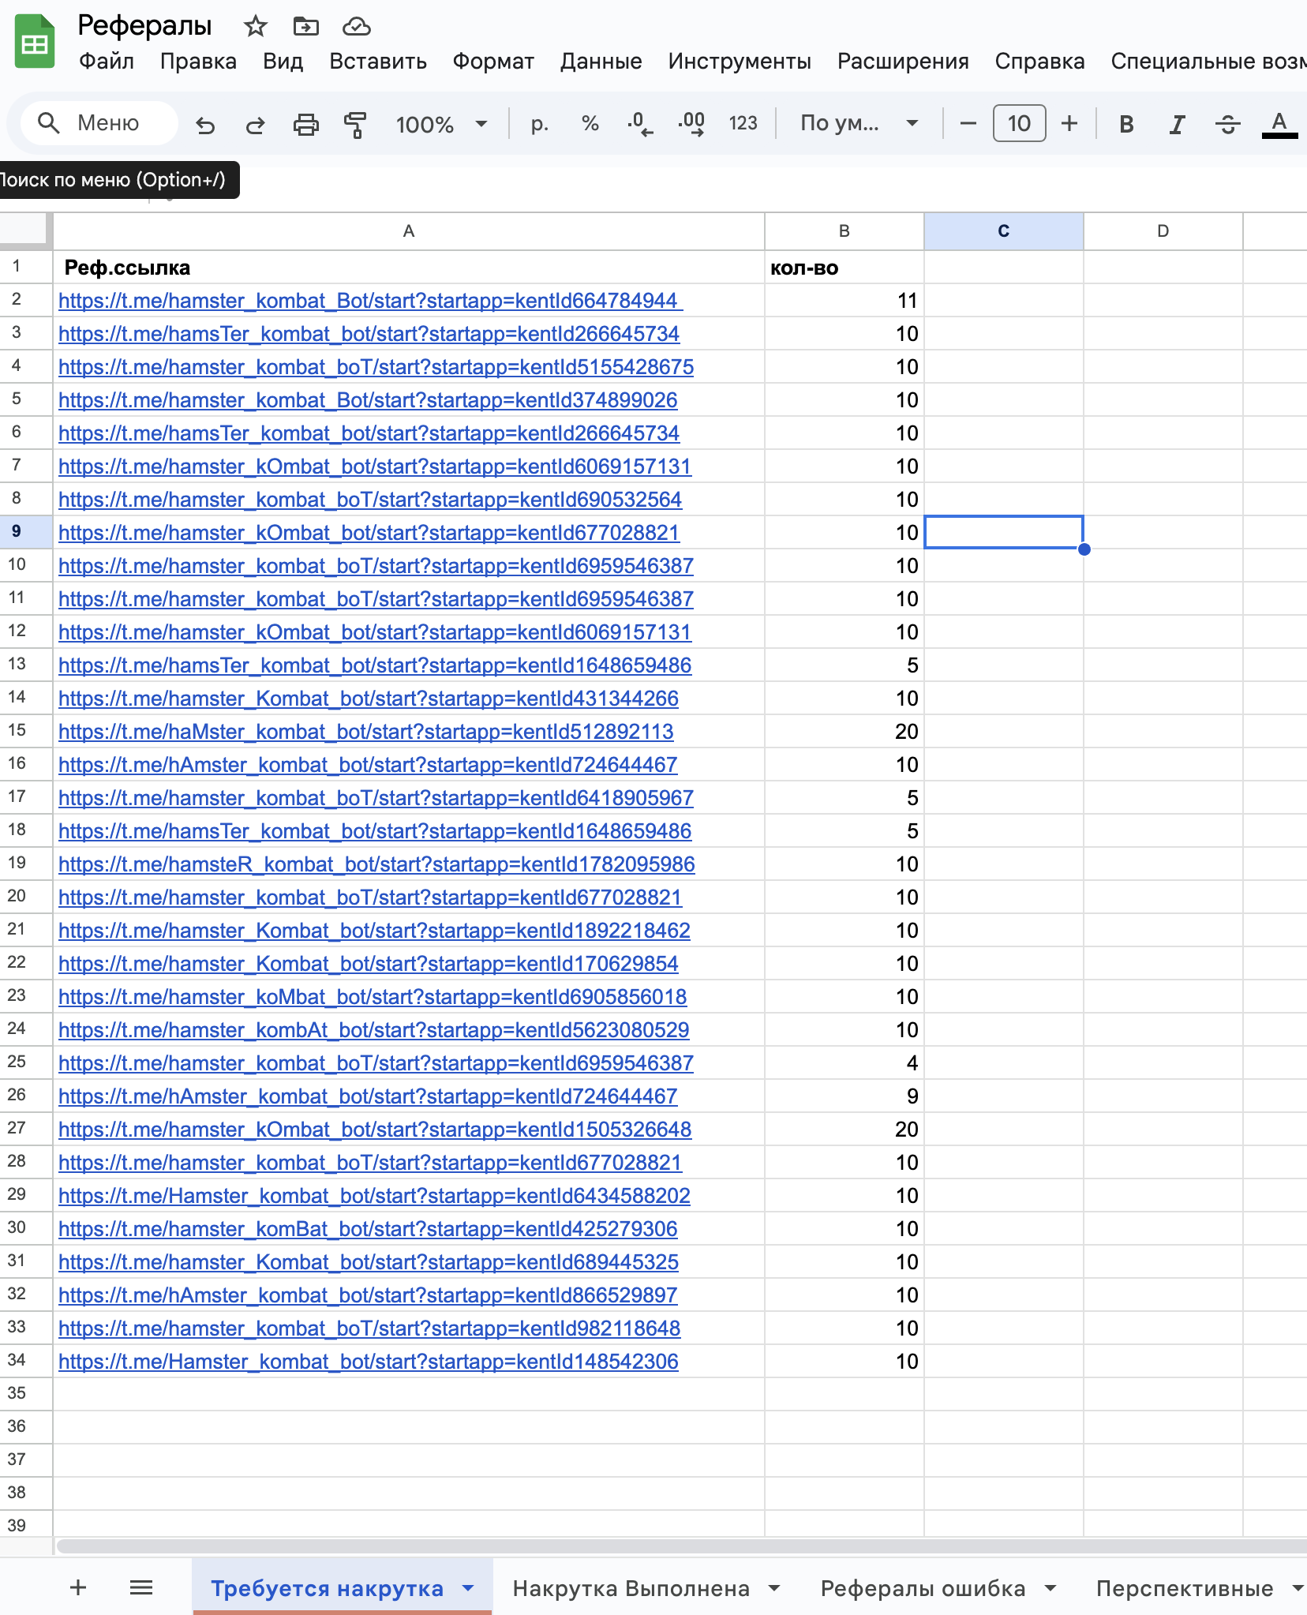Select column A header
This screenshot has height=1615, width=1307.
409,231
